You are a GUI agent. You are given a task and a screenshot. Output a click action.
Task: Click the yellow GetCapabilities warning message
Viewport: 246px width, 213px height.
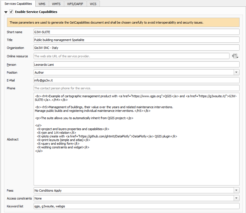point(123,22)
